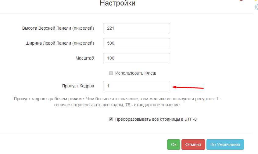Click into the Ширина Левой Панели field
Screen dimensions: 258x154
[136, 43]
